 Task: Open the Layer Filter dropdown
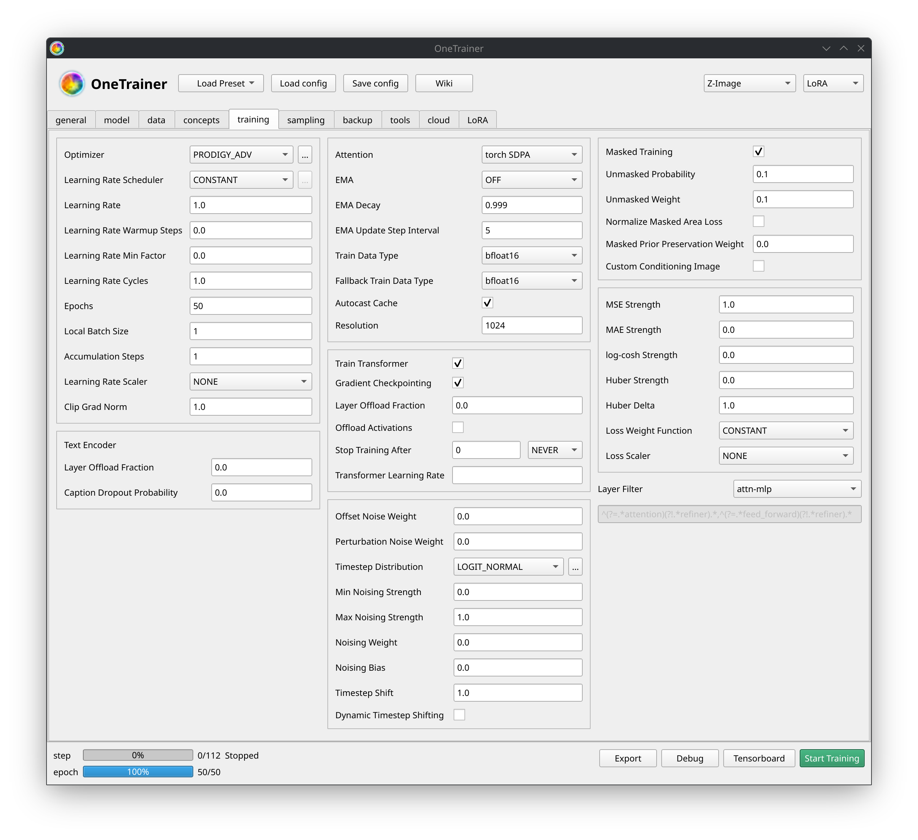coord(797,489)
